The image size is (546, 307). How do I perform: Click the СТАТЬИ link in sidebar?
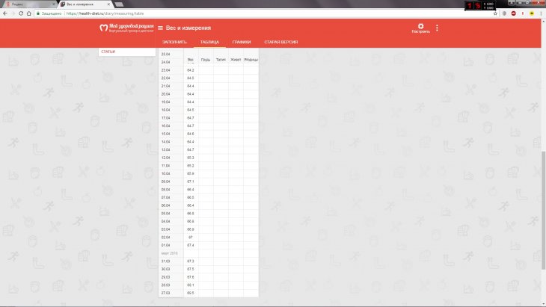coord(108,52)
